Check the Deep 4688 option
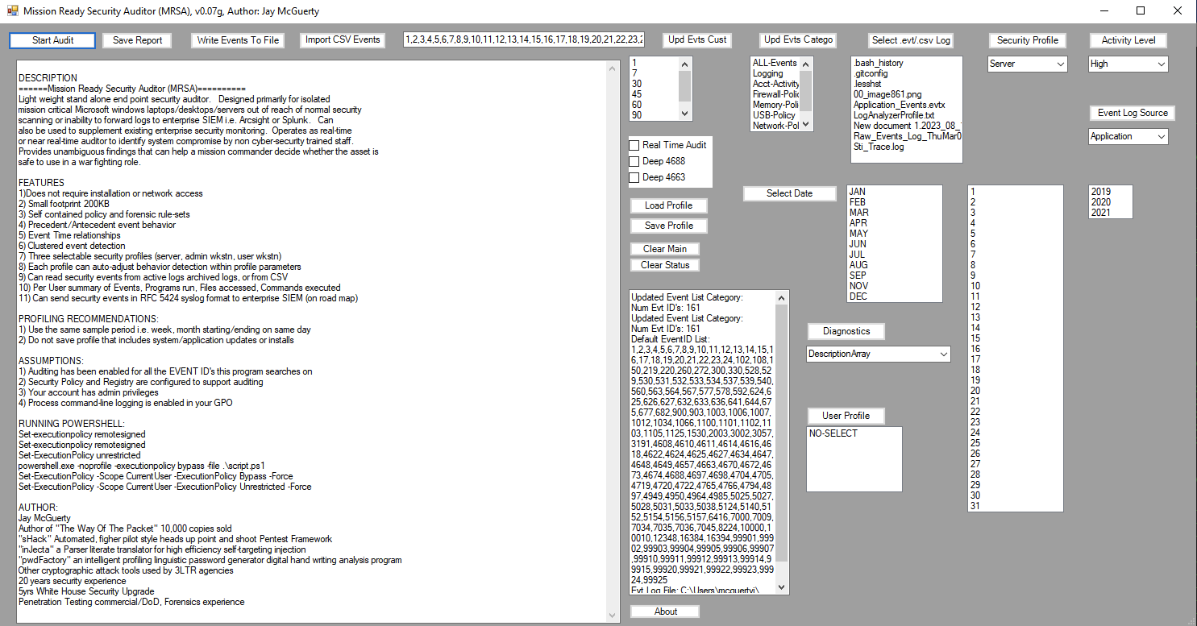Screen dimensions: 1197x626 [x=634, y=161]
